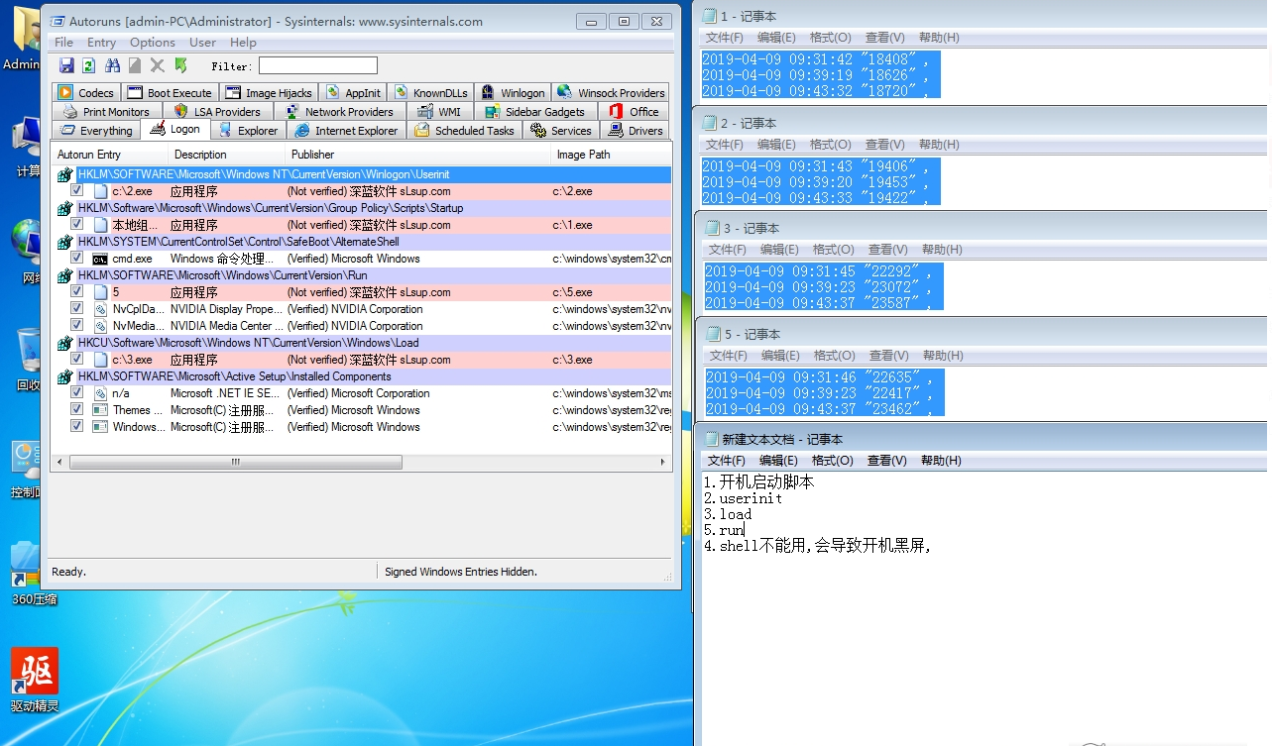Click the Save toolbar icon in Autoruns

point(66,65)
